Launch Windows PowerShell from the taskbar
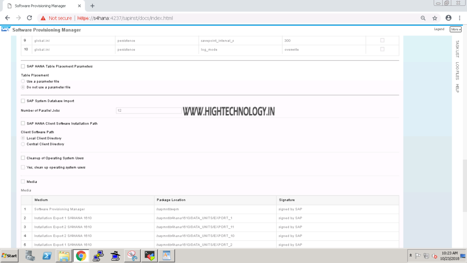This screenshot has height=263, width=467. 47,256
